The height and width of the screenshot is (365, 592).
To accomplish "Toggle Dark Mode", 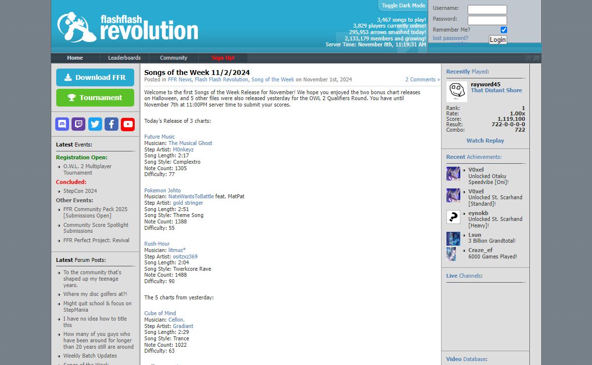I will (403, 5).
